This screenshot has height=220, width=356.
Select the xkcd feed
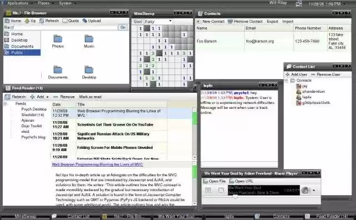point(25,132)
